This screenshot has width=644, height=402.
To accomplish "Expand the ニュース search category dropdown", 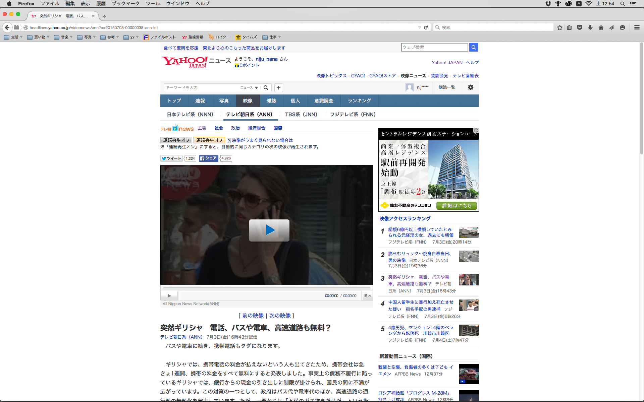I will tap(249, 88).
